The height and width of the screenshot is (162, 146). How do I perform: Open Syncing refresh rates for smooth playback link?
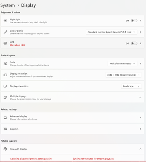[93, 159]
